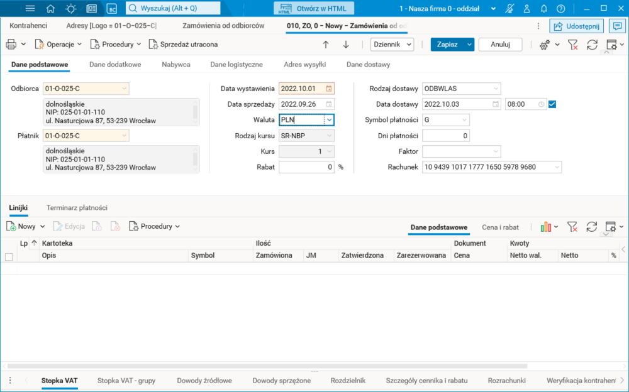629x392 pixels.
Task: Open the Operacje menu
Action: tap(58, 45)
